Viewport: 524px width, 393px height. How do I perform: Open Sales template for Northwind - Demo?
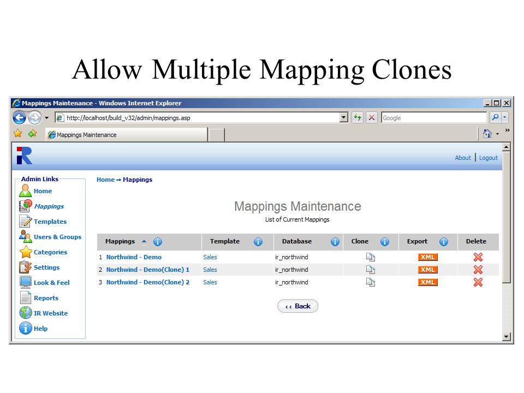click(210, 257)
